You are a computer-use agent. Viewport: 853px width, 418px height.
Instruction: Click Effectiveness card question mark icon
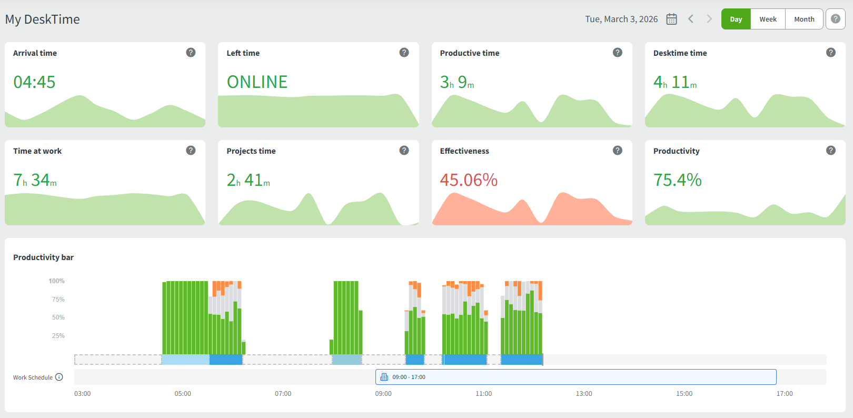pyautogui.click(x=617, y=151)
